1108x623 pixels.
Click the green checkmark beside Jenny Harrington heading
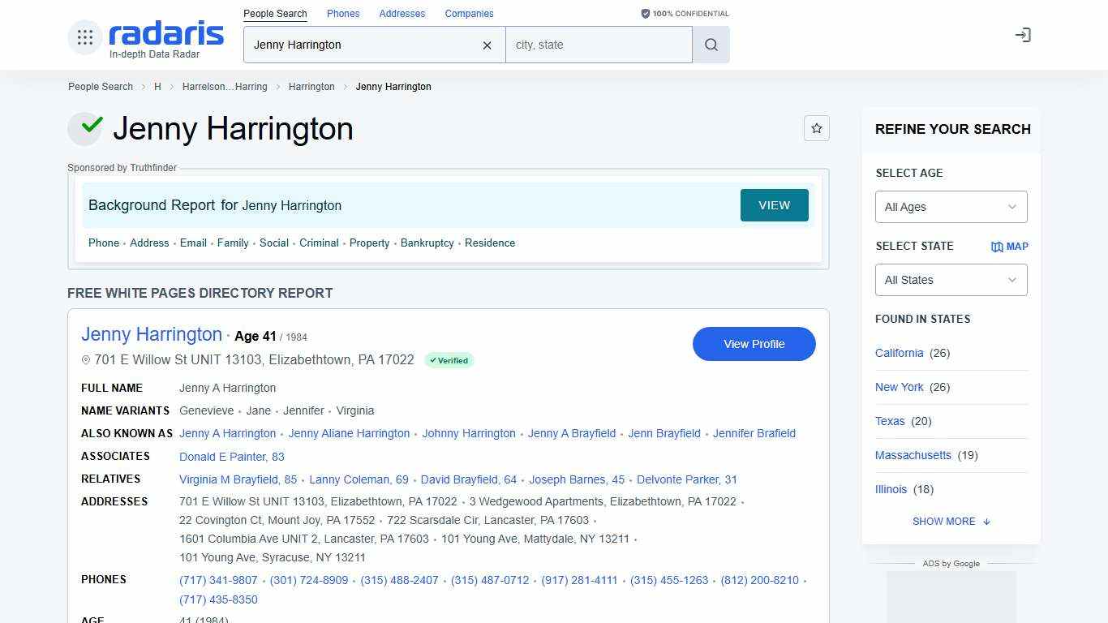pyautogui.click(x=85, y=127)
